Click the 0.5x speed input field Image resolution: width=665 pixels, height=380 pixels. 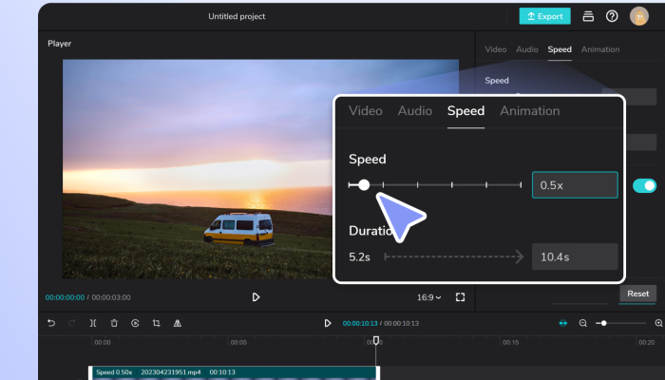575,185
